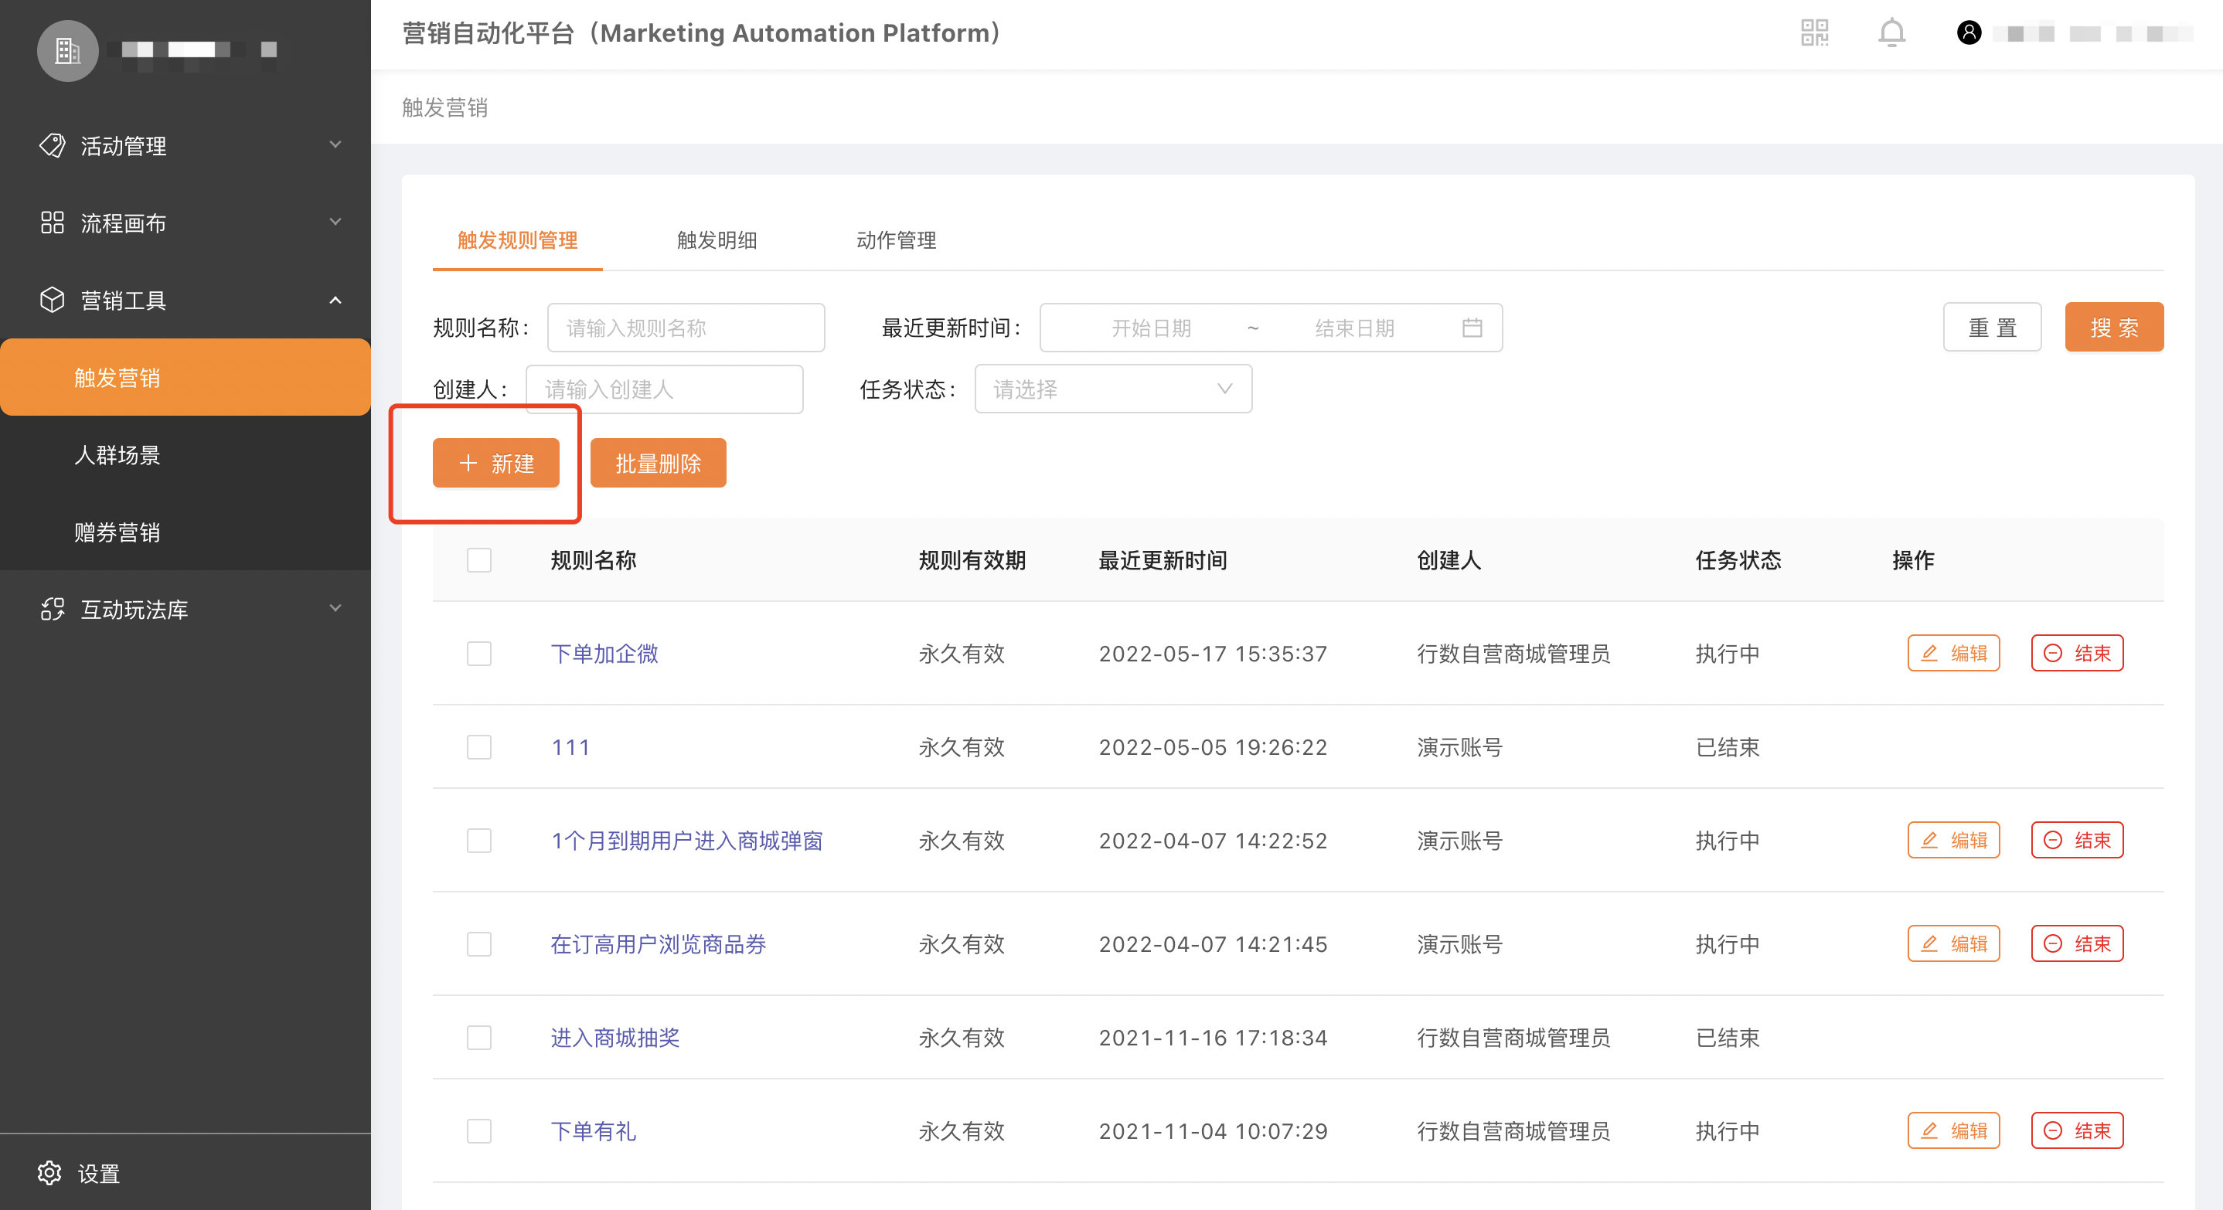Open the calendar icon in date range
Image resolution: width=2223 pixels, height=1210 pixels.
[x=1472, y=328]
